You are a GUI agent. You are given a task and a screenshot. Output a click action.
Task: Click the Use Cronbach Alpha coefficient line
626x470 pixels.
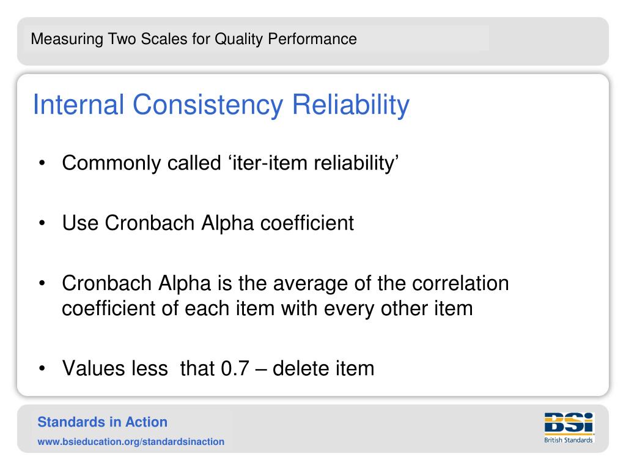pyautogui.click(x=208, y=223)
